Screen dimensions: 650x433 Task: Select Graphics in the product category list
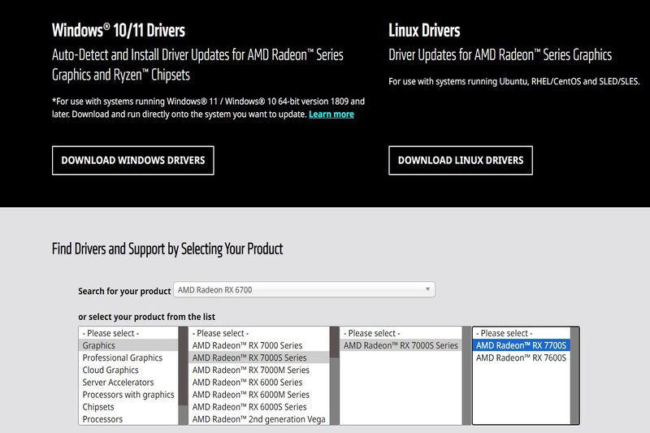[x=128, y=345]
